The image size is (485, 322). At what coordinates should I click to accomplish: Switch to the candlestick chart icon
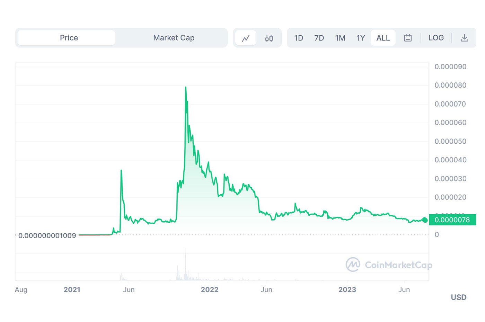(269, 38)
